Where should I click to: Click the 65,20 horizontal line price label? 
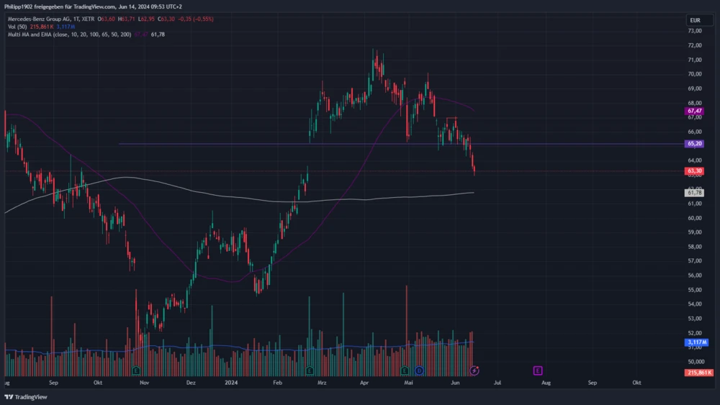(x=695, y=144)
